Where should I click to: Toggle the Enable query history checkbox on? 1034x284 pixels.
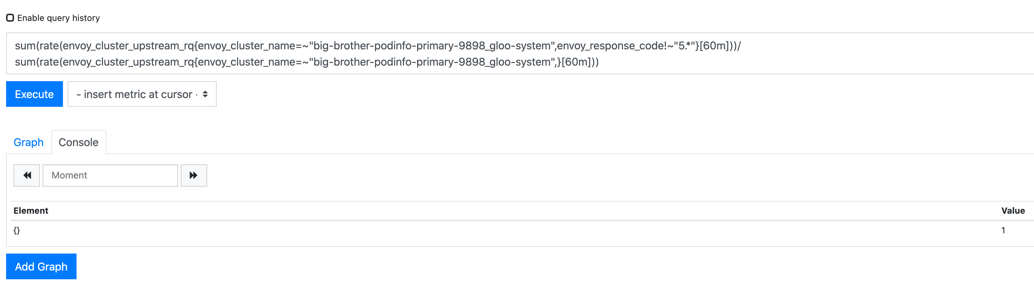pyautogui.click(x=10, y=17)
